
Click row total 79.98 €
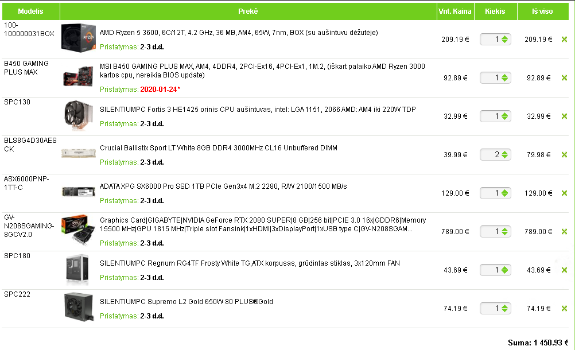539,155
